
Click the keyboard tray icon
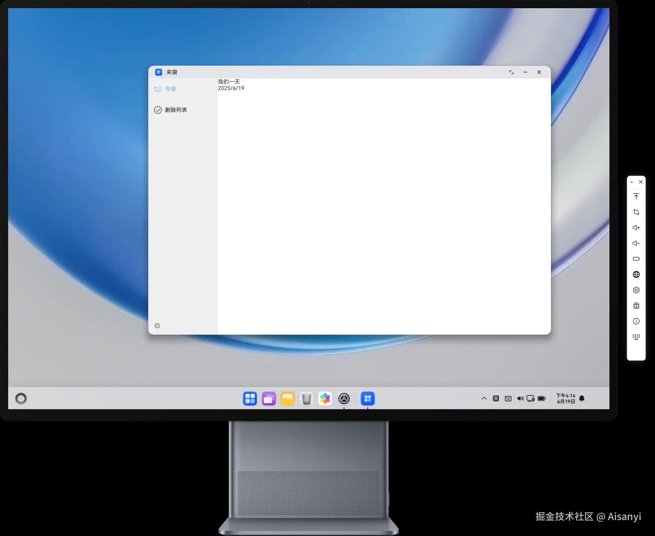pos(508,398)
